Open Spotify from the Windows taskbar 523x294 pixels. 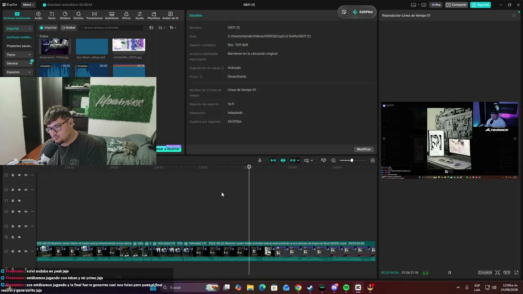(346, 287)
